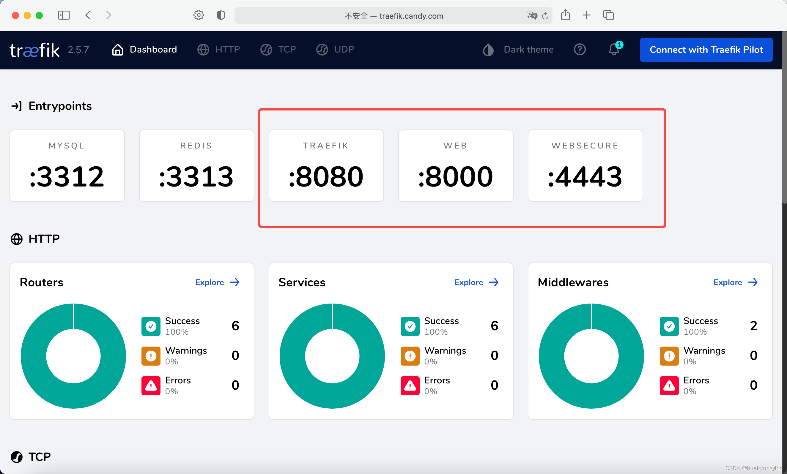Click the Routers Errors red icon
The height and width of the screenshot is (474, 787).
coord(151,385)
